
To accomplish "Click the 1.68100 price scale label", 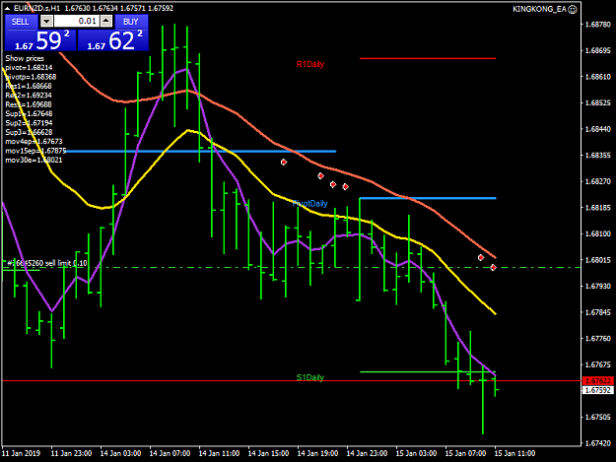I will tap(598, 233).
